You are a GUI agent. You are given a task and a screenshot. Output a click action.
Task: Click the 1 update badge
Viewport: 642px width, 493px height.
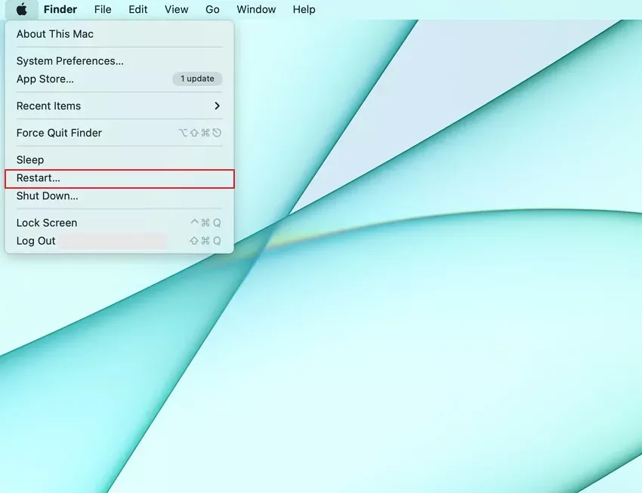point(197,79)
